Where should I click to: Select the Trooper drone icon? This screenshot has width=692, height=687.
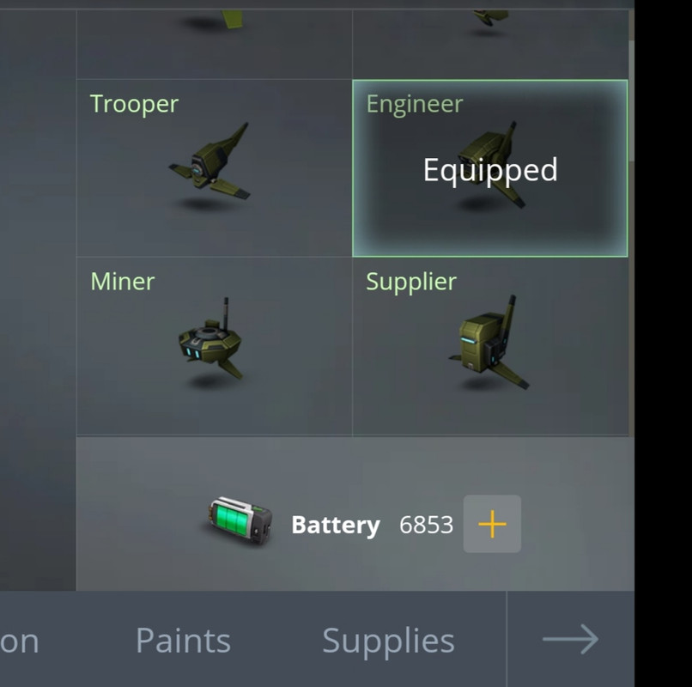tap(209, 161)
